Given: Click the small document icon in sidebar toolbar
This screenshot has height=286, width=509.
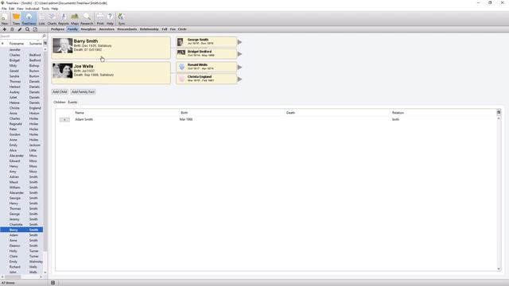Looking at the screenshot, I should [35, 29].
